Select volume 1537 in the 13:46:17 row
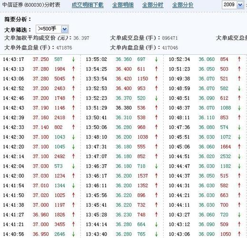The image size is (247, 238). tap(143, 176)
